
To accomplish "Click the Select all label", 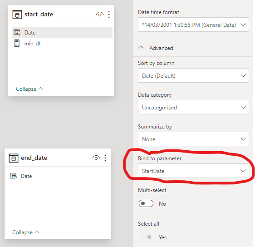I will (x=148, y=224).
